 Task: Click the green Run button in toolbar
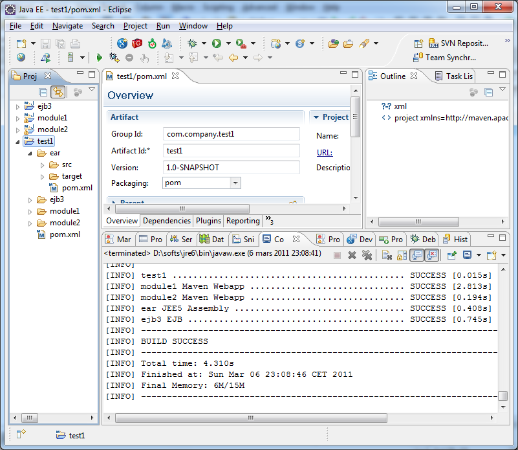pos(217,43)
